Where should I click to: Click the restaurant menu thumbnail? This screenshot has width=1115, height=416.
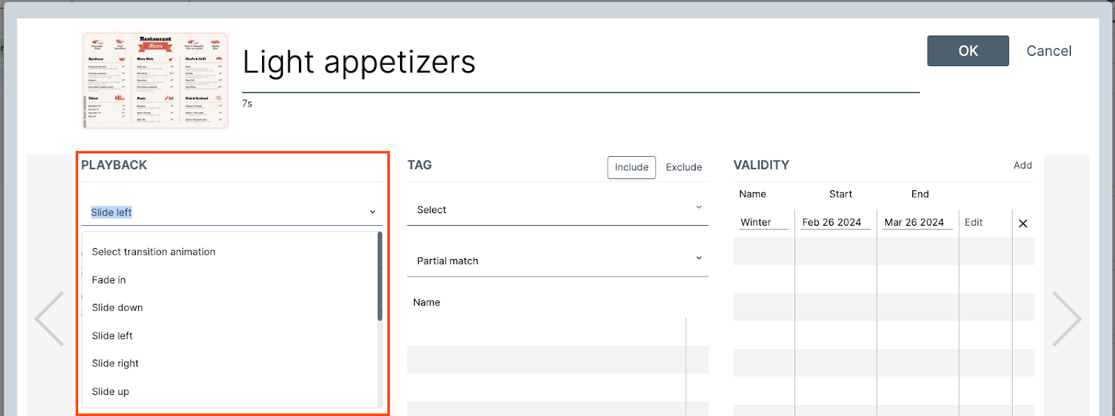[x=155, y=80]
